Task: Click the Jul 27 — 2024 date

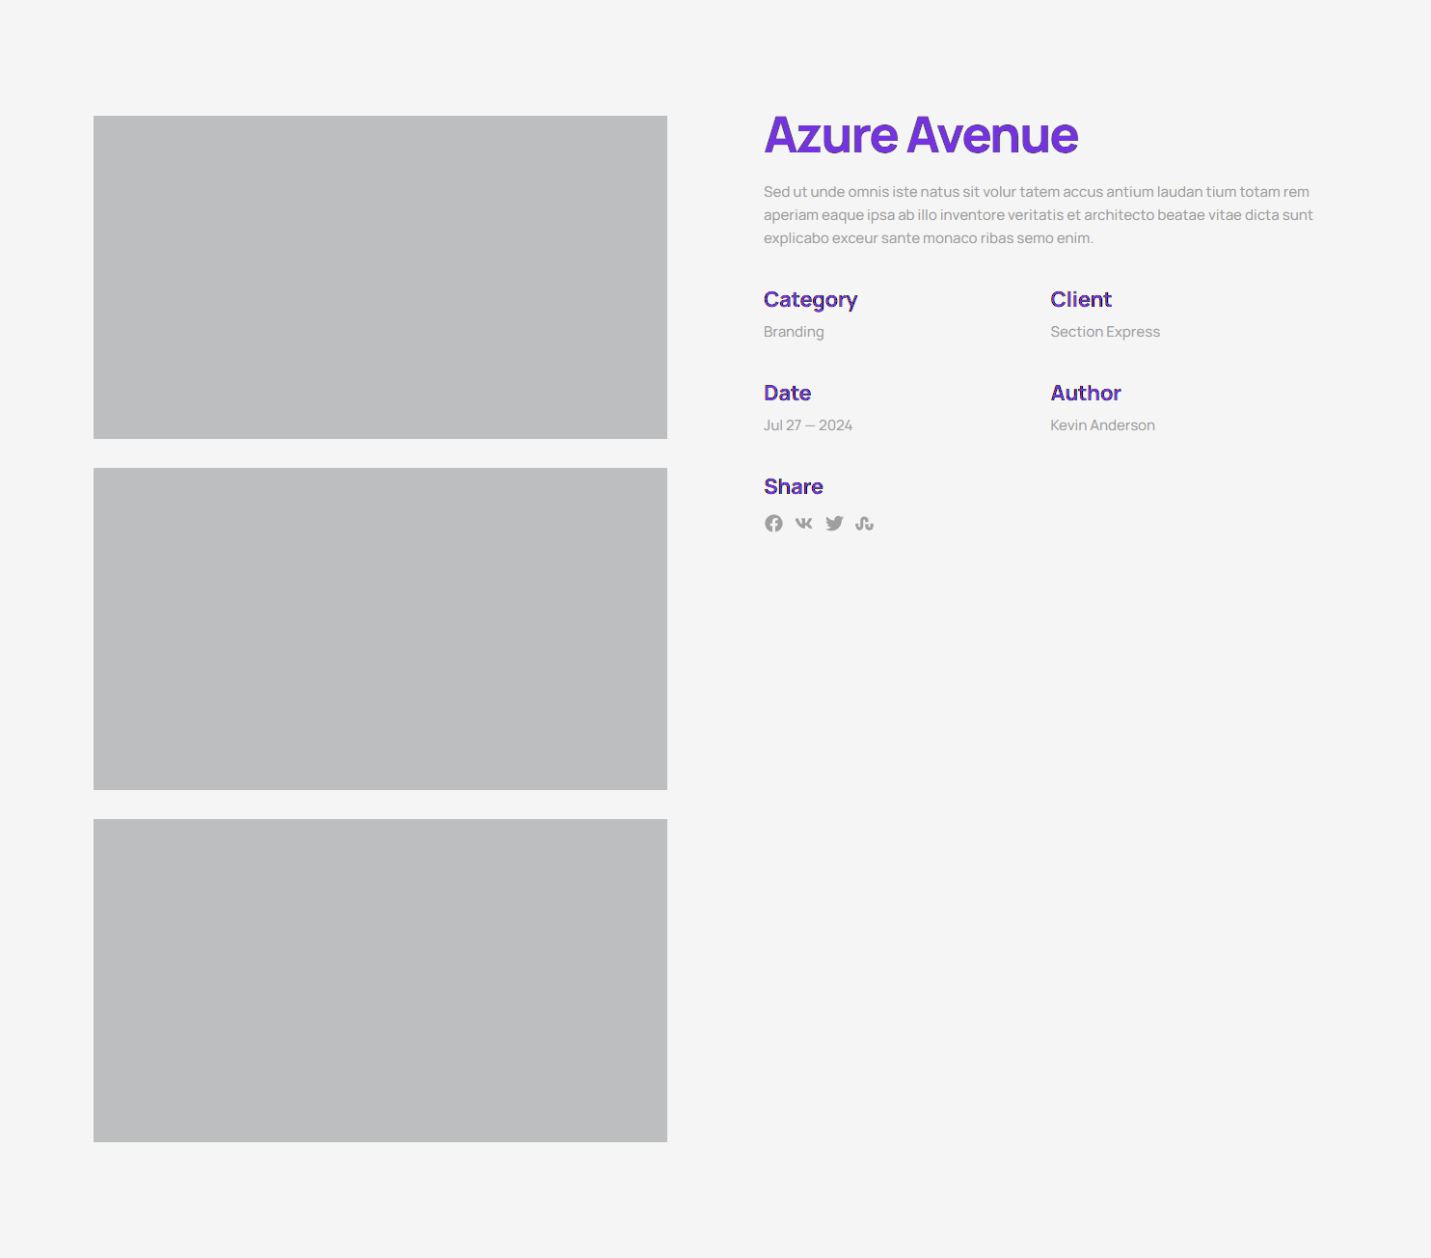Action: (x=807, y=425)
